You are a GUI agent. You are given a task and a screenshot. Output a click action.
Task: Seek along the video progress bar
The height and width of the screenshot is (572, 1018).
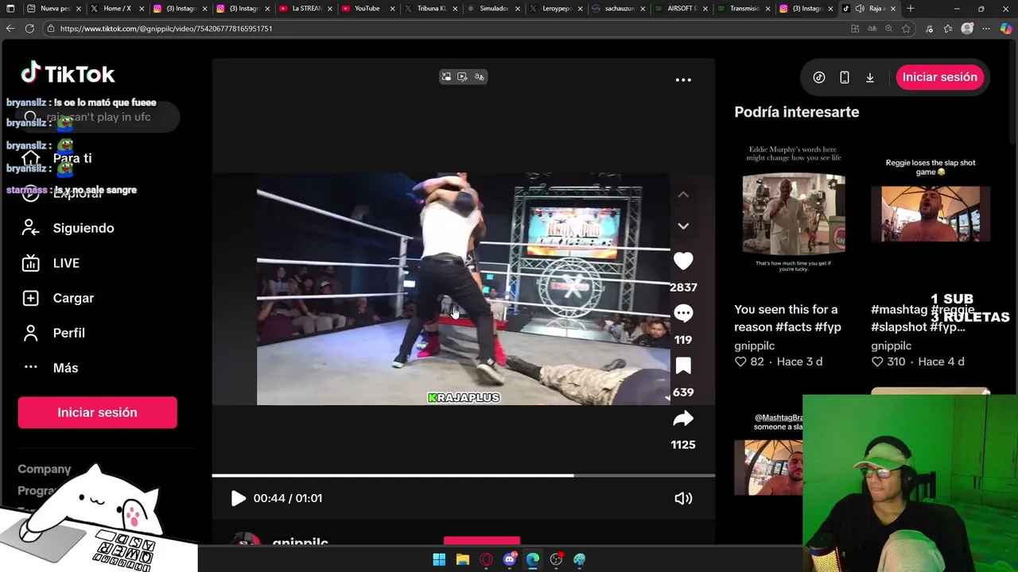[463, 475]
